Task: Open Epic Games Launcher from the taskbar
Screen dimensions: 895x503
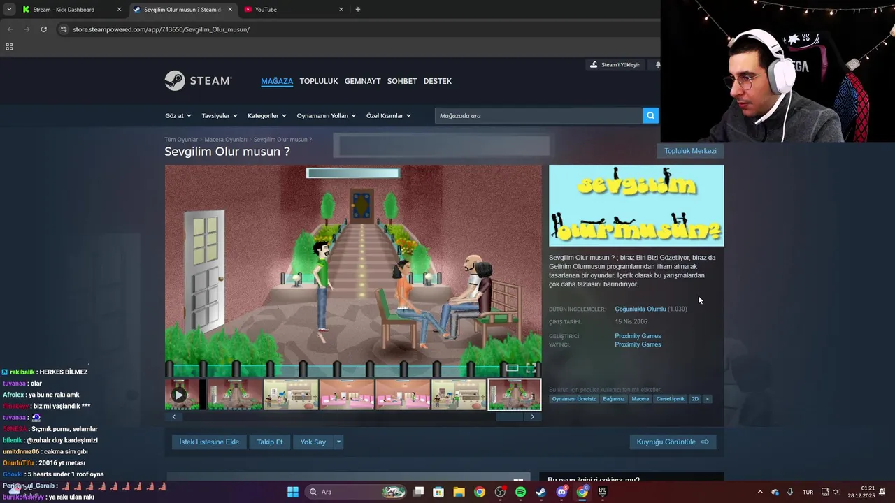Action: click(602, 492)
